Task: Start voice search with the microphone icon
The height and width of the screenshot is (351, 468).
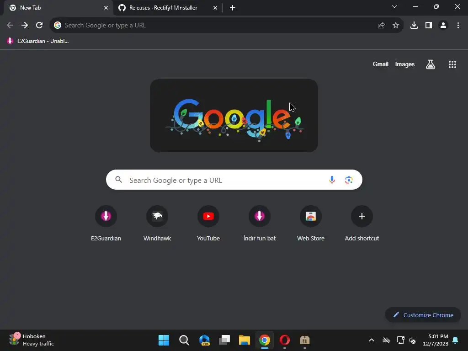Action: 332,180
